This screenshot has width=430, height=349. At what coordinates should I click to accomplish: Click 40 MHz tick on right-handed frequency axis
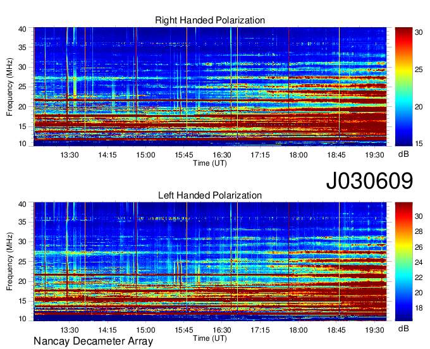click(22, 29)
